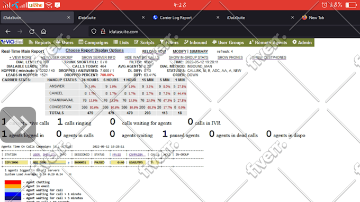Open User Groups section
Screen dimensions: 360x202
[x=228, y=43]
